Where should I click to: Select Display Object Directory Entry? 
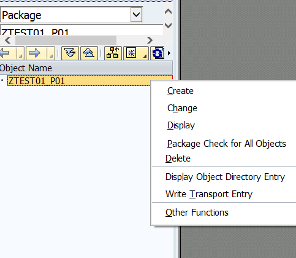(x=225, y=177)
